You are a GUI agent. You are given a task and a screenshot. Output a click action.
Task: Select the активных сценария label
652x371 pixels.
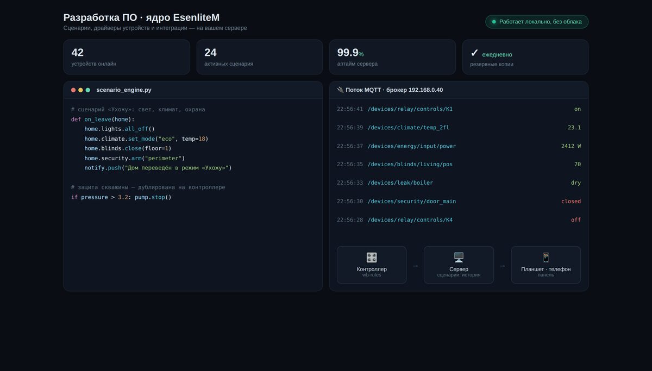click(229, 64)
